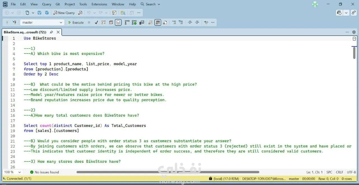Click the New Query button

(64, 13)
